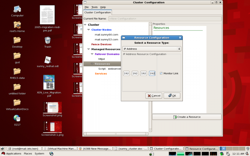Open root's Home folder icon
The width and height of the screenshot is (250, 156).
[17, 25]
